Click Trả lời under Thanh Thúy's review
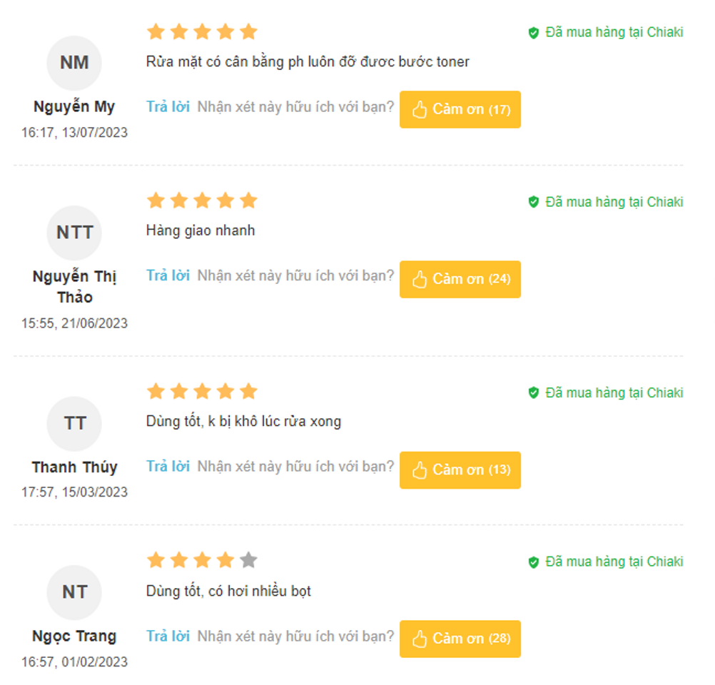Viewport: 715px width, 685px height. (168, 466)
